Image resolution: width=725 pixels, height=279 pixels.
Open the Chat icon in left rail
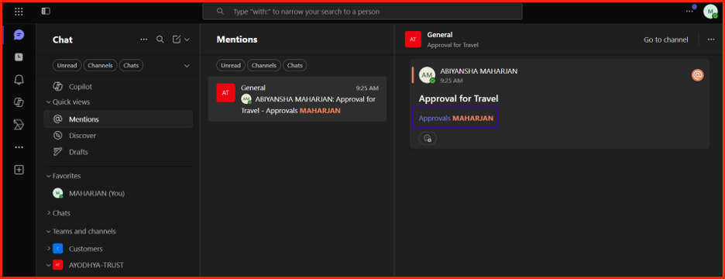click(x=19, y=35)
